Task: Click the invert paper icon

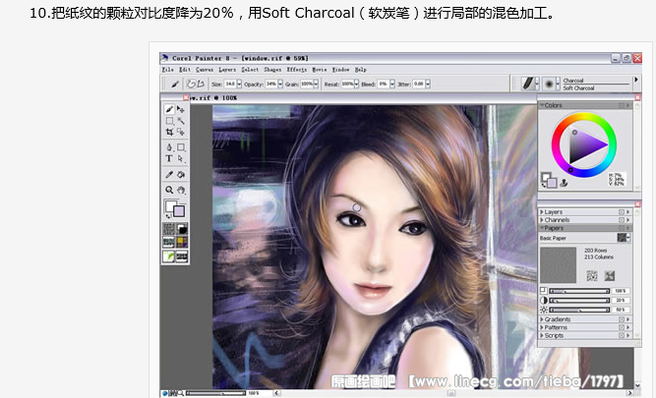Action: 591,275
